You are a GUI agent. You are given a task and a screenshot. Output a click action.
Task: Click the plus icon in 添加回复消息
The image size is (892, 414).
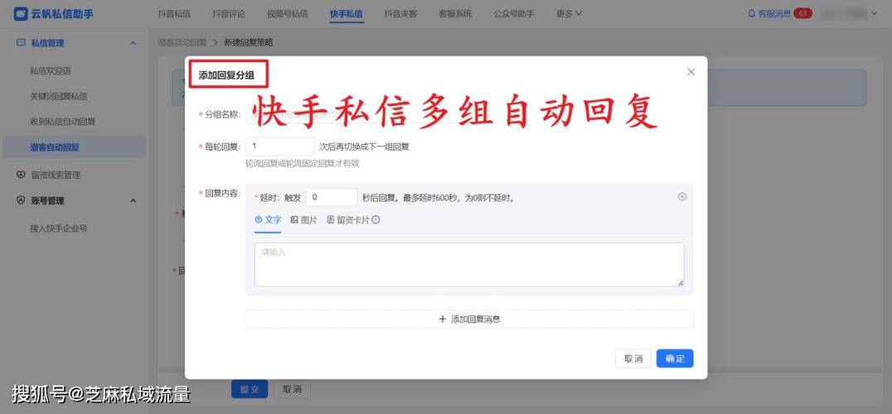tap(442, 319)
